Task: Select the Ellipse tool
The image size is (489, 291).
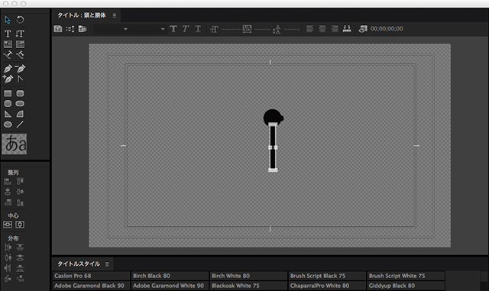Action: [8, 124]
